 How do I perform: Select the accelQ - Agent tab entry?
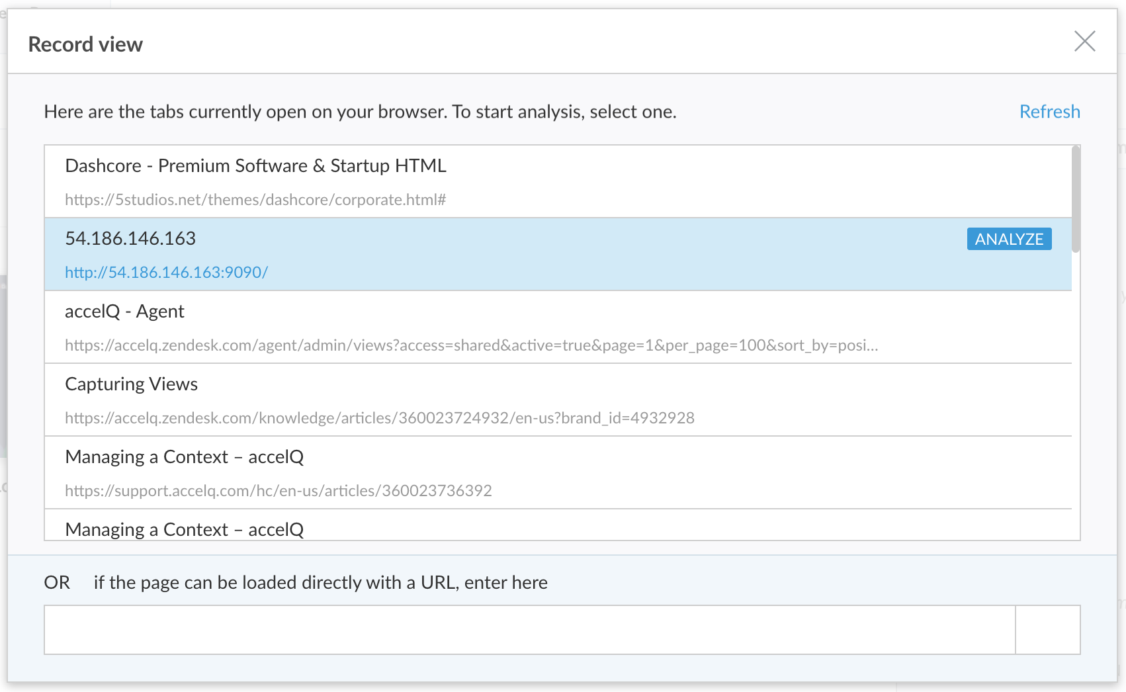(x=558, y=327)
